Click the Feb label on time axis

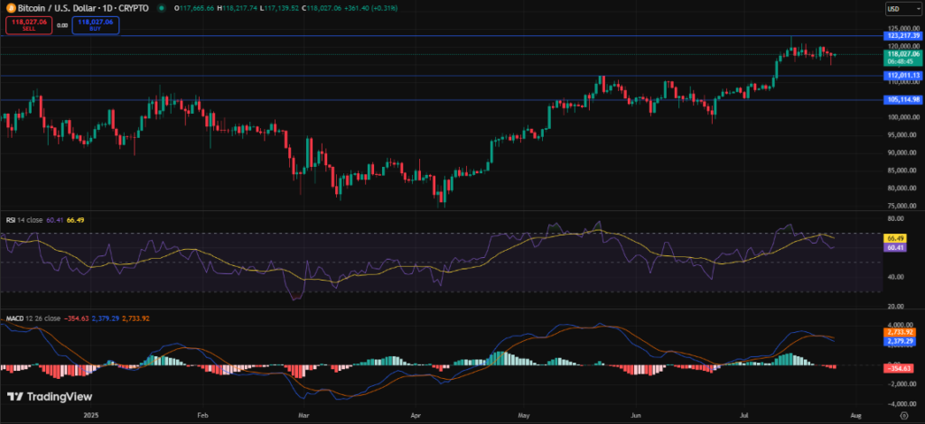[202, 415]
